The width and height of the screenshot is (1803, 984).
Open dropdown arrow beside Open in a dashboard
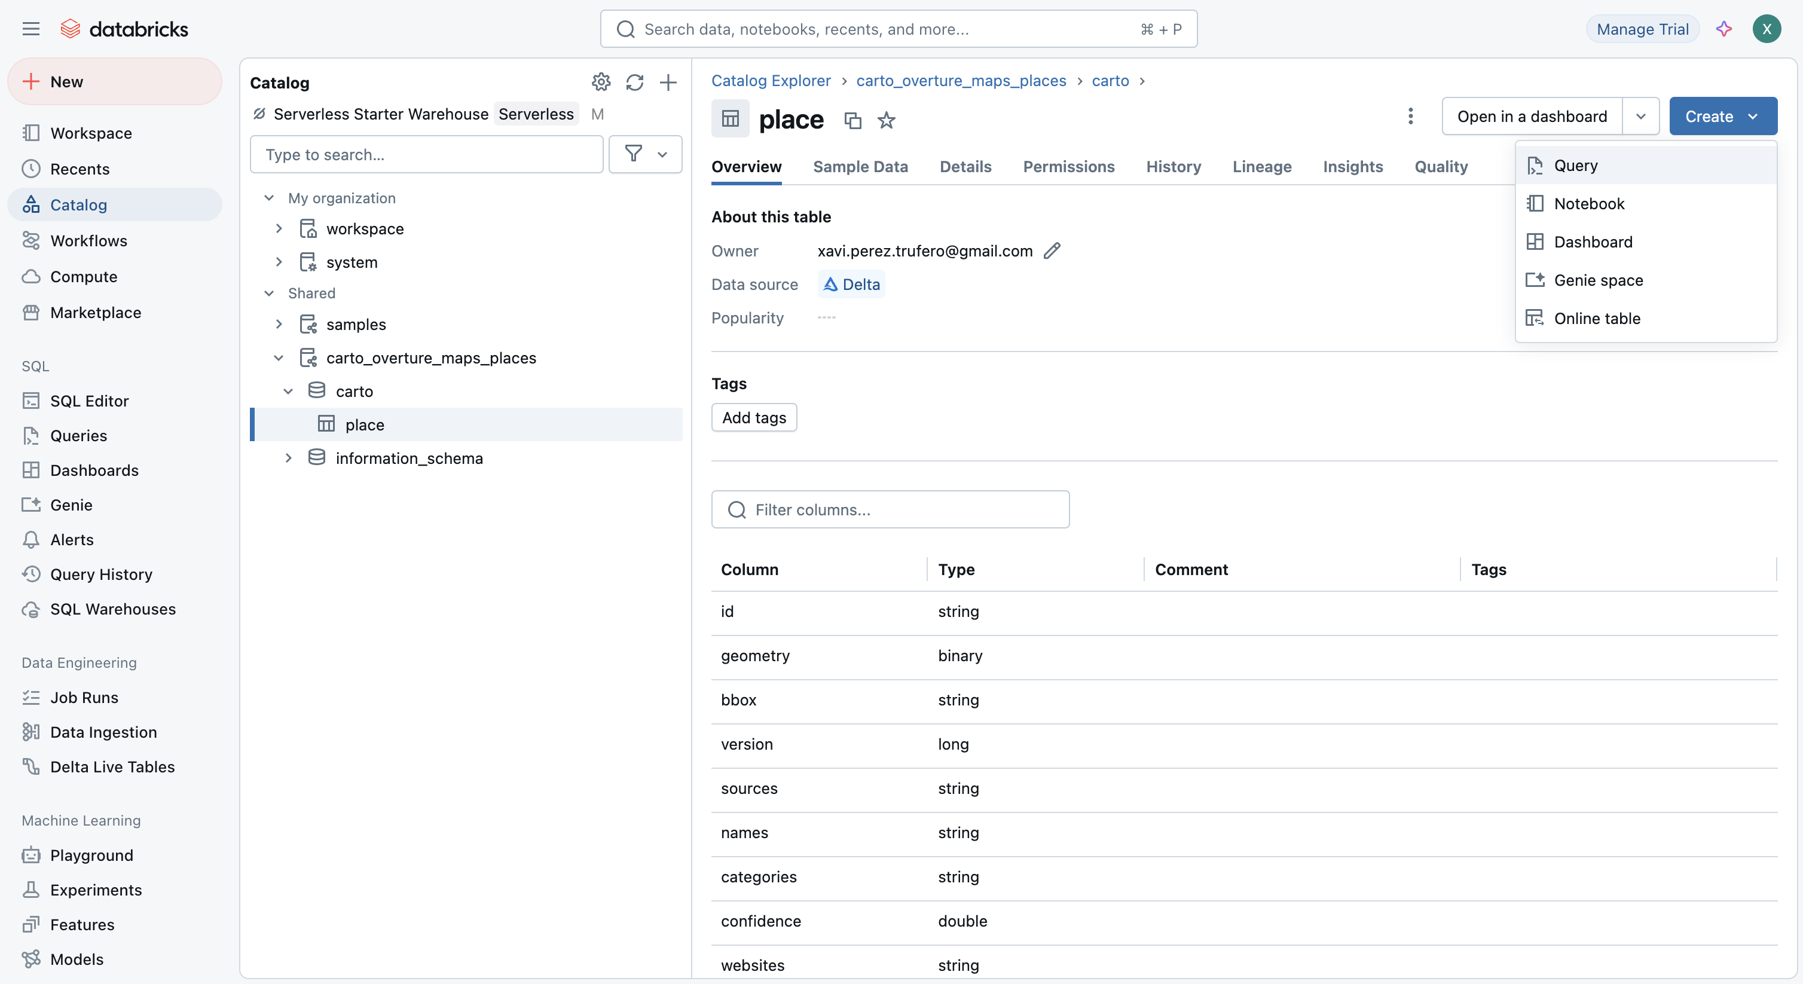coord(1640,116)
